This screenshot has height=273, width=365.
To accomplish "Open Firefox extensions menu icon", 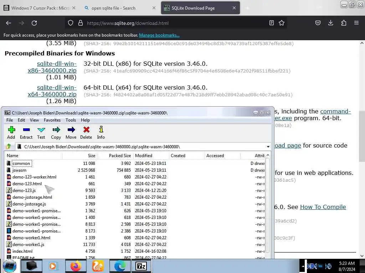I will pyautogui.click(x=344, y=23).
